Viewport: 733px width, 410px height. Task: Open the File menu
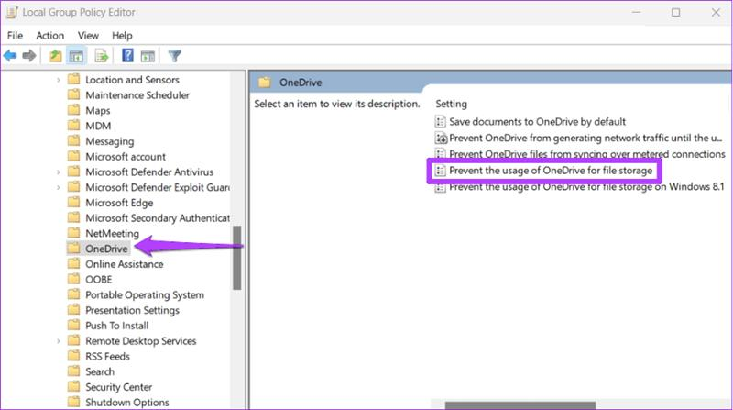(15, 36)
